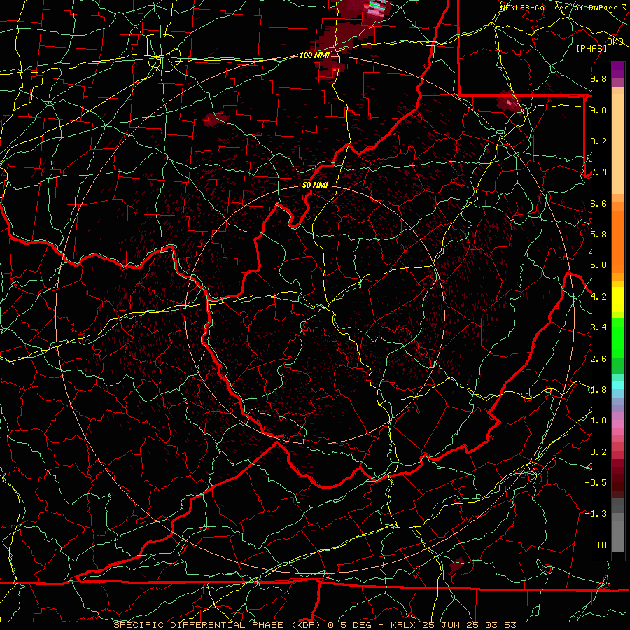This screenshot has height=630, width=630.
Task: Click the 6.6 value on the color scale
Action: (x=598, y=203)
